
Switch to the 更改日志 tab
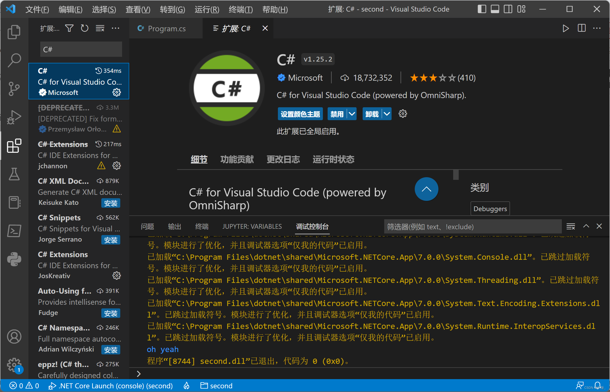[x=283, y=159]
